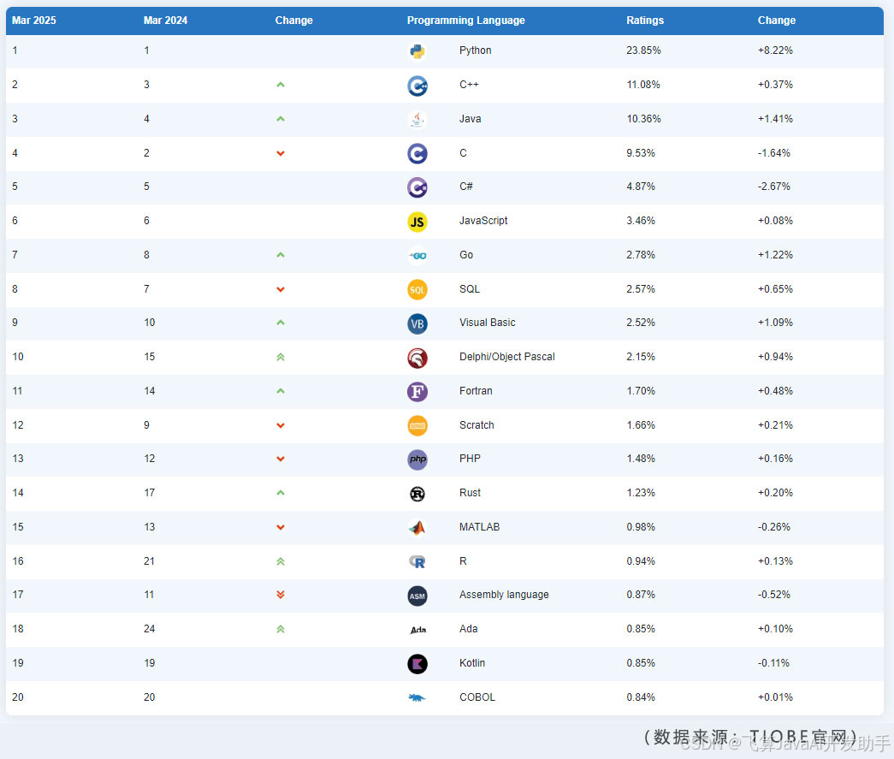Image resolution: width=894 pixels, height=759 pixels.
Task: Click Python's 23.85% rating
Action: pos(643,50)
